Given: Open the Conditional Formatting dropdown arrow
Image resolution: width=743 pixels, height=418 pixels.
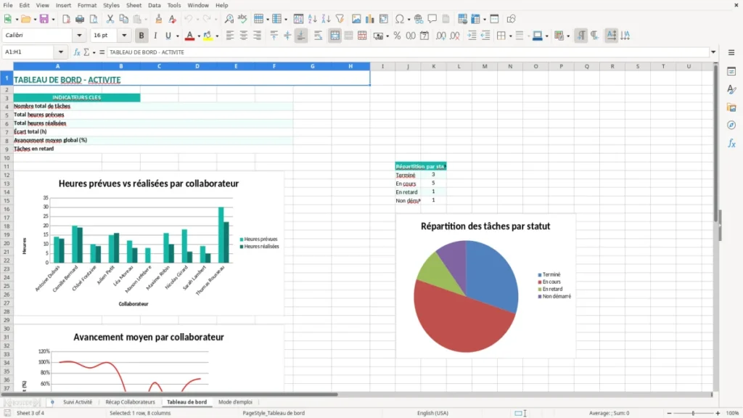Looking at the screenshot, I should coord(568,36).
